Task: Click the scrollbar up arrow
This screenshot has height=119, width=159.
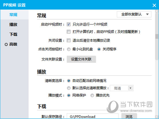Action: click(x=157, y=11)
